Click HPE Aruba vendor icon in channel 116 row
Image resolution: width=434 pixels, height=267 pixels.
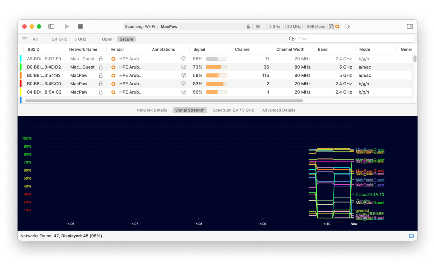coord(113,75)
